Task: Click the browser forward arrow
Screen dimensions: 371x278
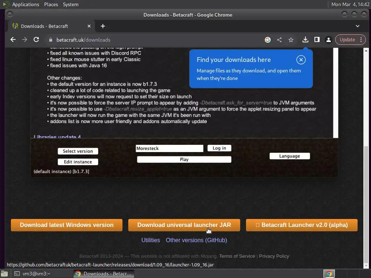Action: tap(25, 40)
